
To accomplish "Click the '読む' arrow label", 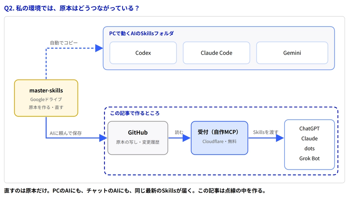I will tap(179, 132).
